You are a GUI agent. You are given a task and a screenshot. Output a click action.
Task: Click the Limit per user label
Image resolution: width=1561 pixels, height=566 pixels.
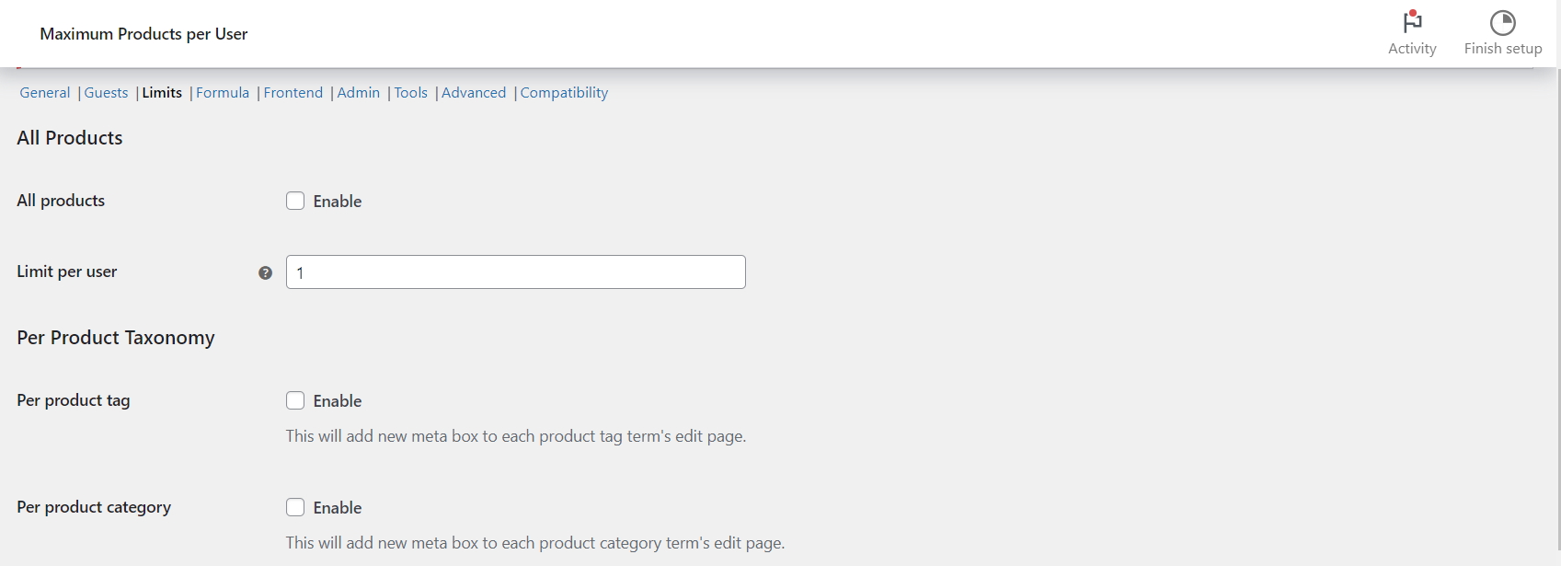[x=67, y=271]
